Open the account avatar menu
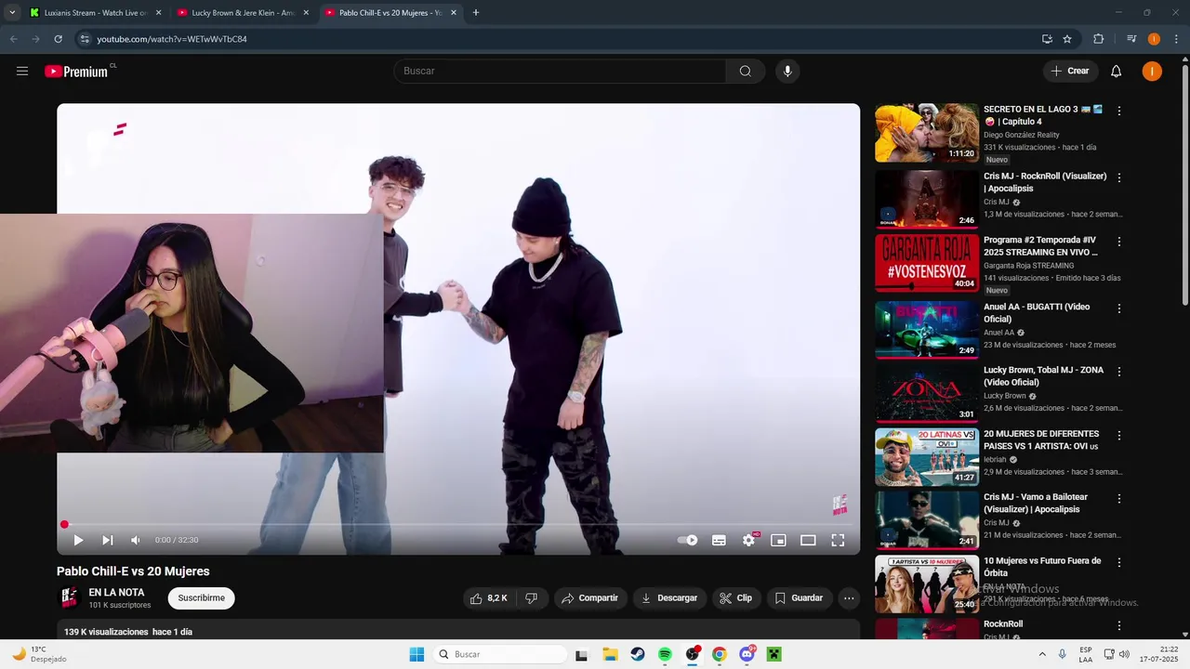This screenshot has height=669, width=1190. (x=1152, y=72)
